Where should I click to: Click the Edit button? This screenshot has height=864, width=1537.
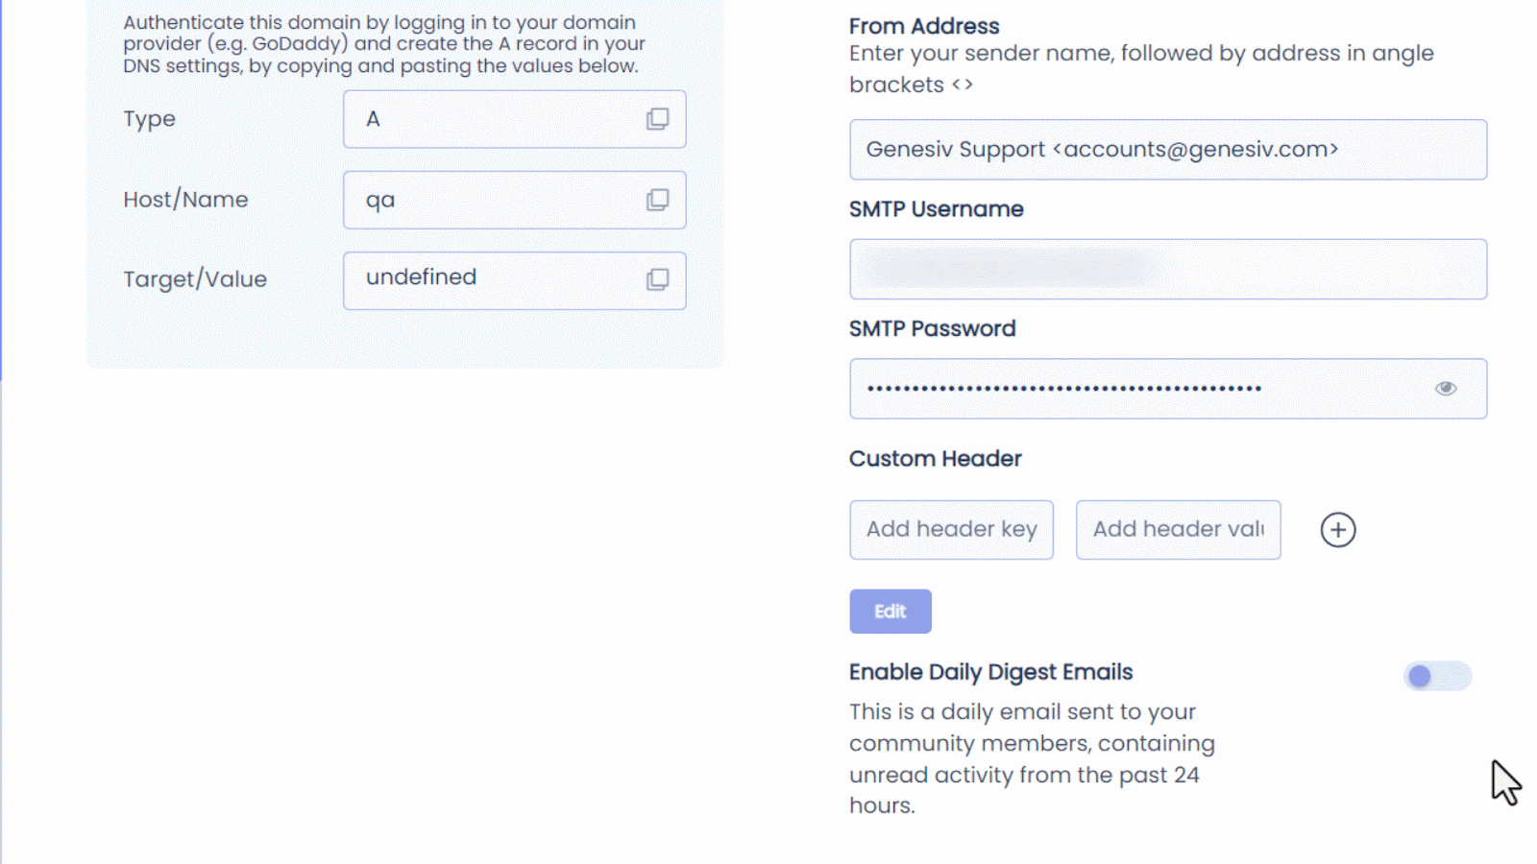(x=890, y=612)
